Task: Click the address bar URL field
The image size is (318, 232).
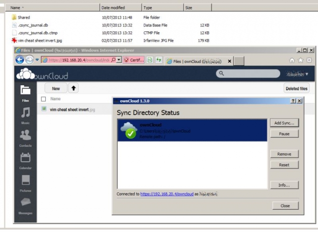Action: coord(79,60)
